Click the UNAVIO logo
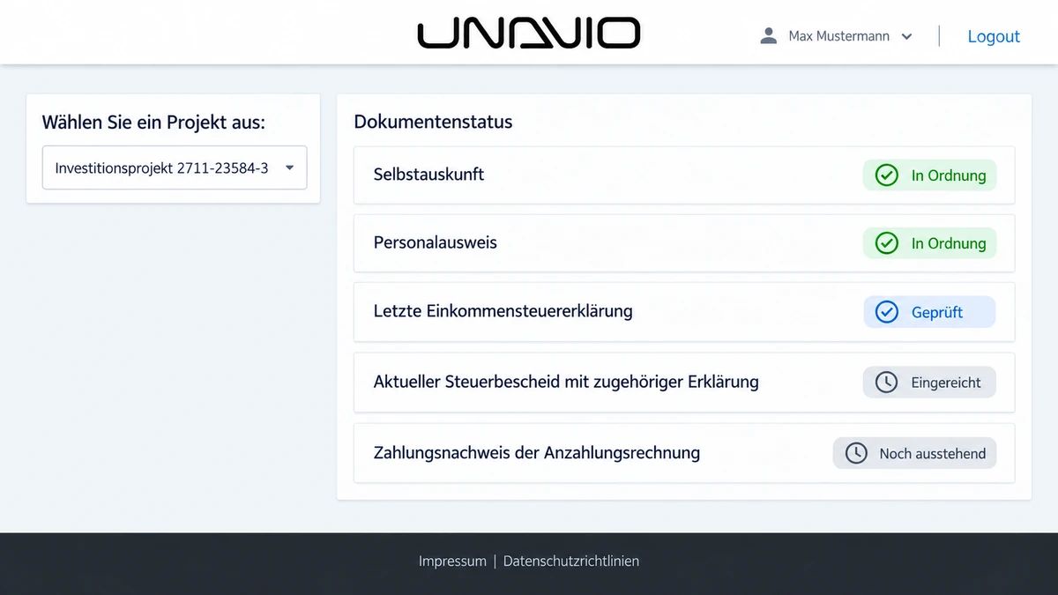Viewport: 1058px width, 595px height. click(x=529, y=33)
